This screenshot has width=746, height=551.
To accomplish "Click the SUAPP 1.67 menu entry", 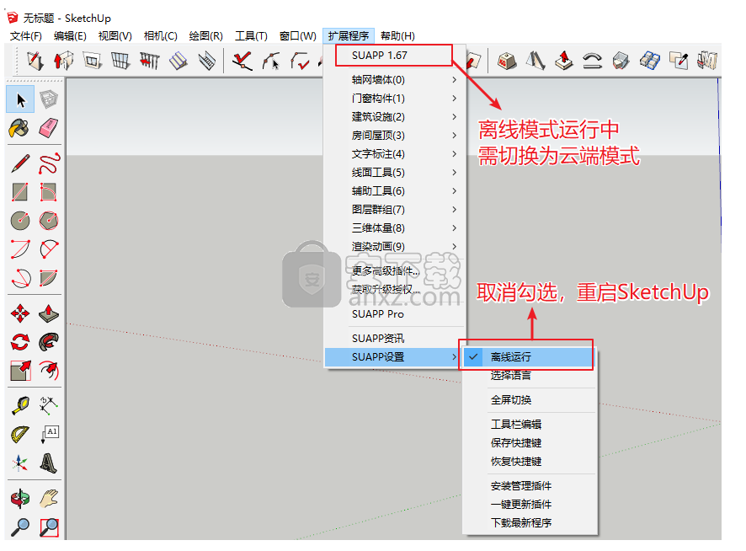I will (x=395, y=56).
